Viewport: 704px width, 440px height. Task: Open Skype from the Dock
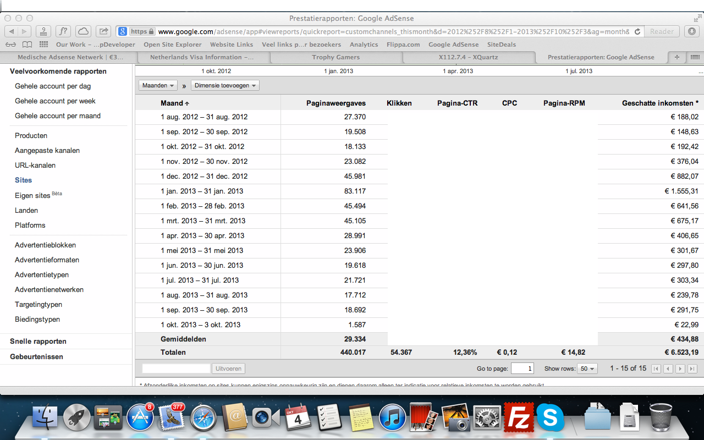[x=550, y=418]
